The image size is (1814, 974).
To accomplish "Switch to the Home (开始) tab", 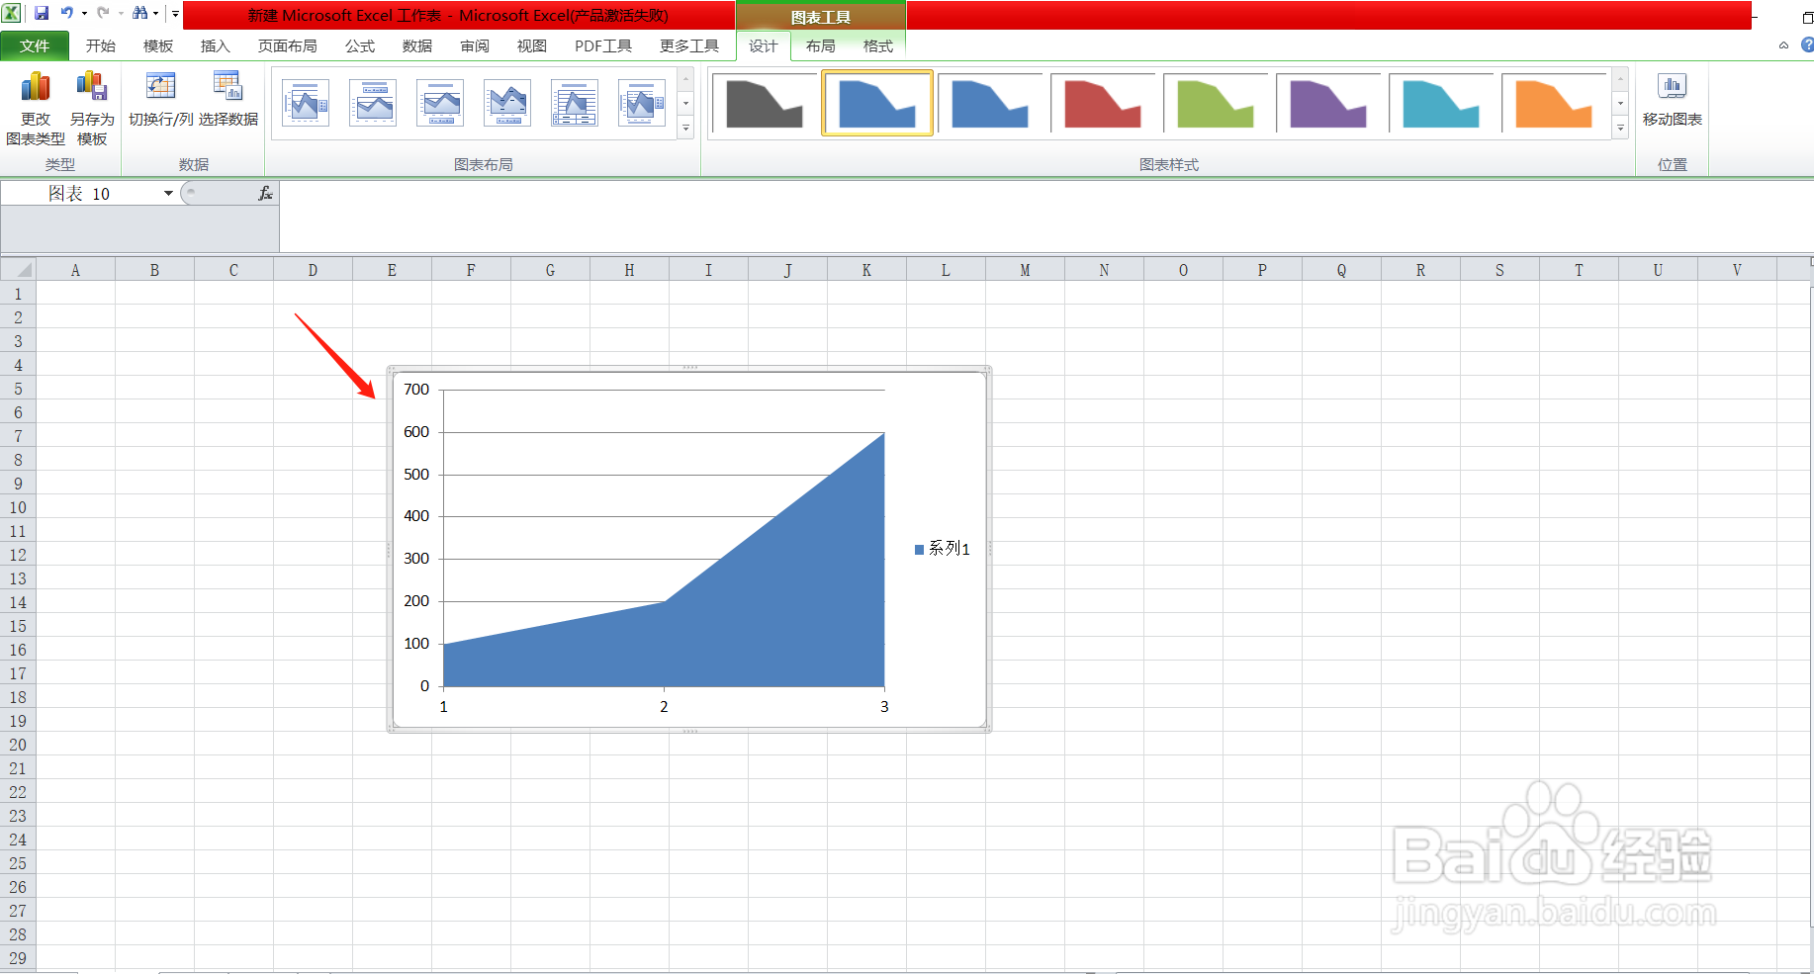I will 101,46.
